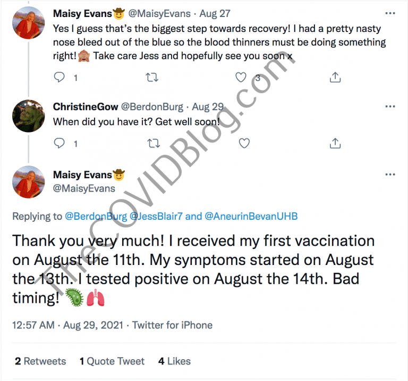Retweet ChristineGow's 'Get well soon' tweet

point(153,143)
